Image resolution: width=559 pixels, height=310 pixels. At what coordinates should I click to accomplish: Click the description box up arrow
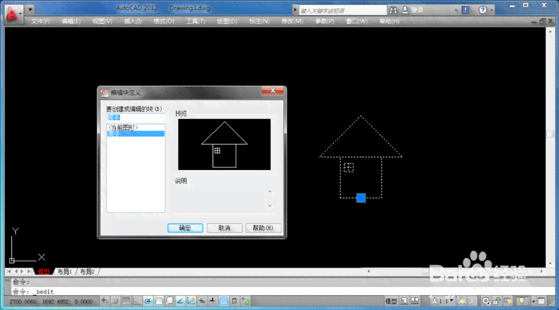pyautogui.click(x=270, y=192)
